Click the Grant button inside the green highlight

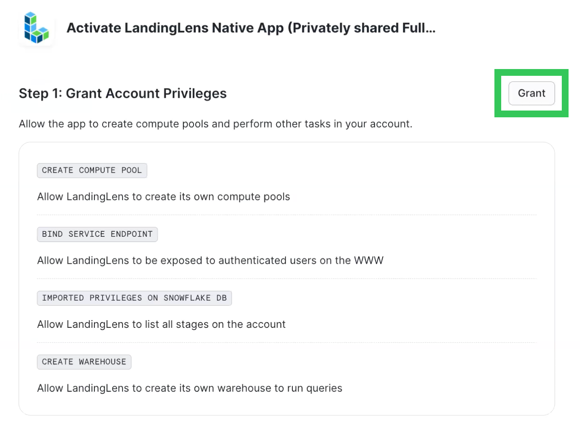531,93
